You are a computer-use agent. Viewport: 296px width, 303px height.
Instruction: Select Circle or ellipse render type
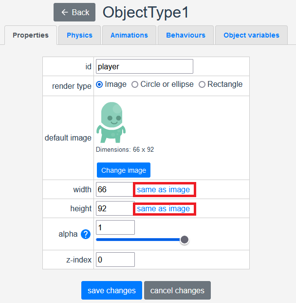click(x=135, y=84)
